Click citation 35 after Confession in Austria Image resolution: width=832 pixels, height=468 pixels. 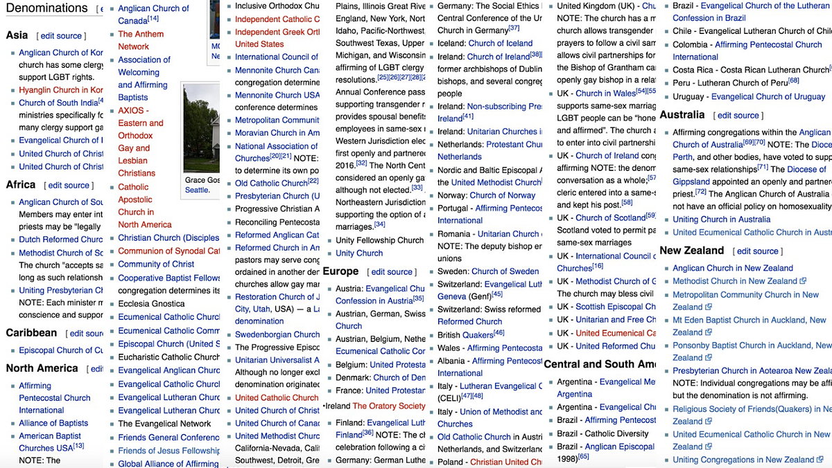click(x=418, y=298)
